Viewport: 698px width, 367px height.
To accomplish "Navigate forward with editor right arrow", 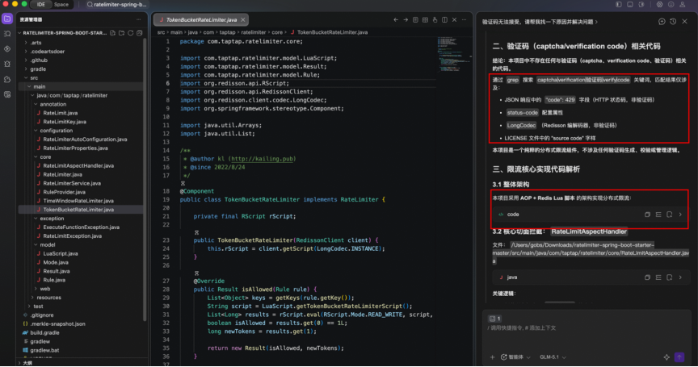I will [406, 19].
